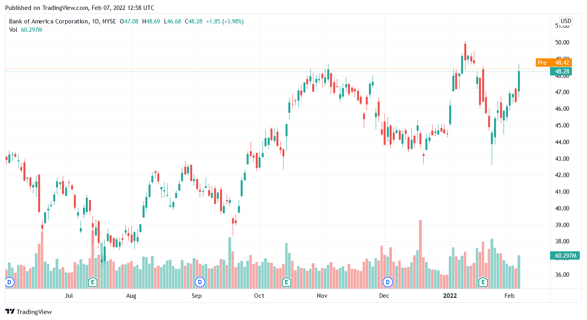Viewport: 587px width, 320px height.
Task: Click the close value C48.28
Action: (194, 21)
